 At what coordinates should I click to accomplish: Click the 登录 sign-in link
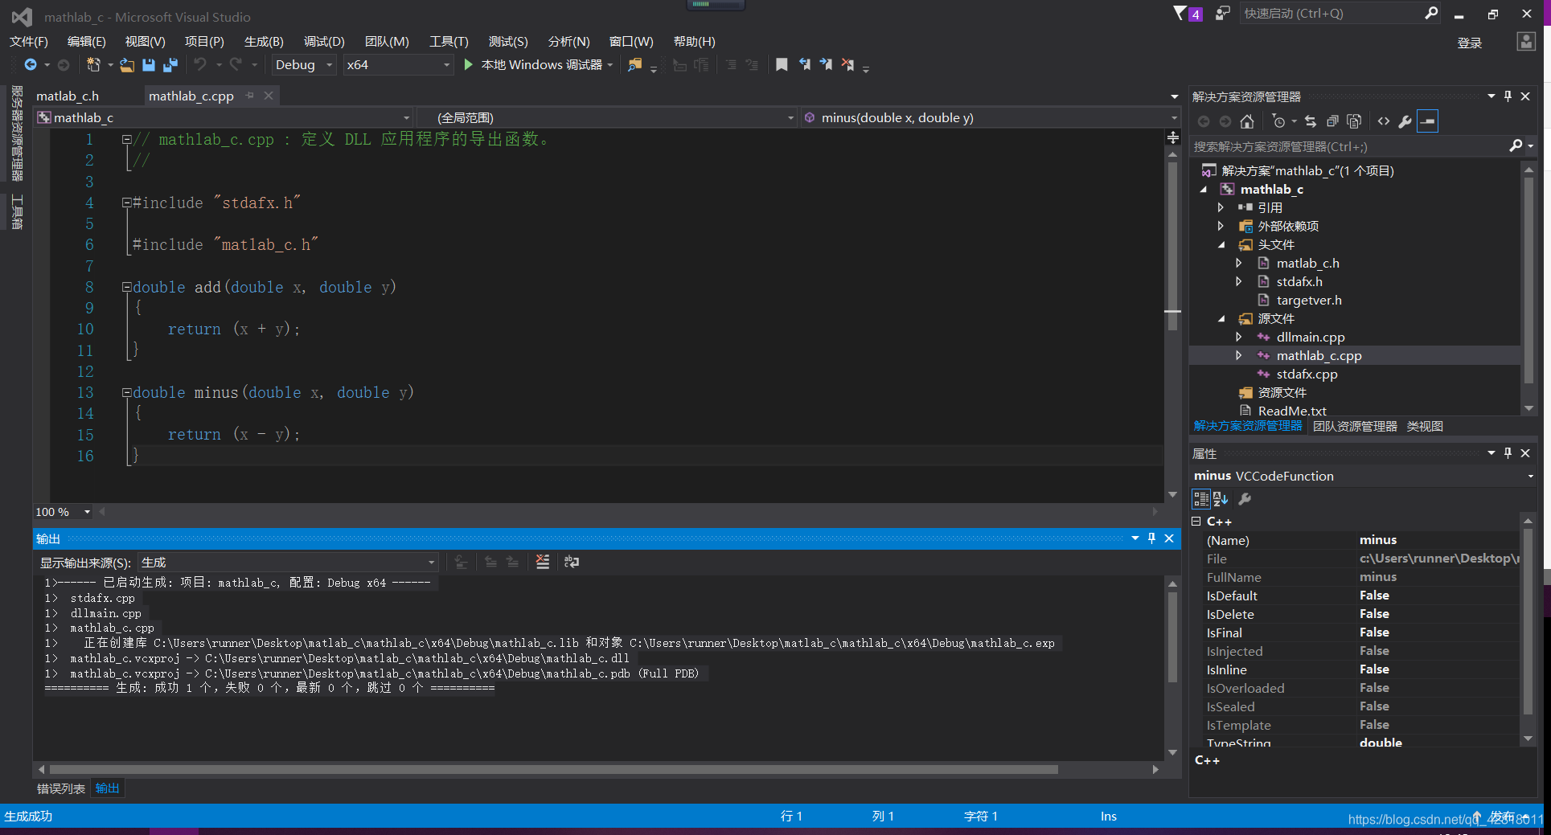coord(1470,43)
